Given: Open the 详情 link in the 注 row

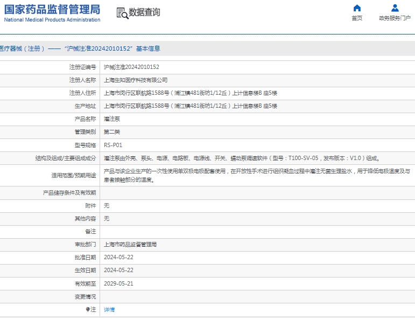Looking at the screenshot, I should tap(109, 309).
